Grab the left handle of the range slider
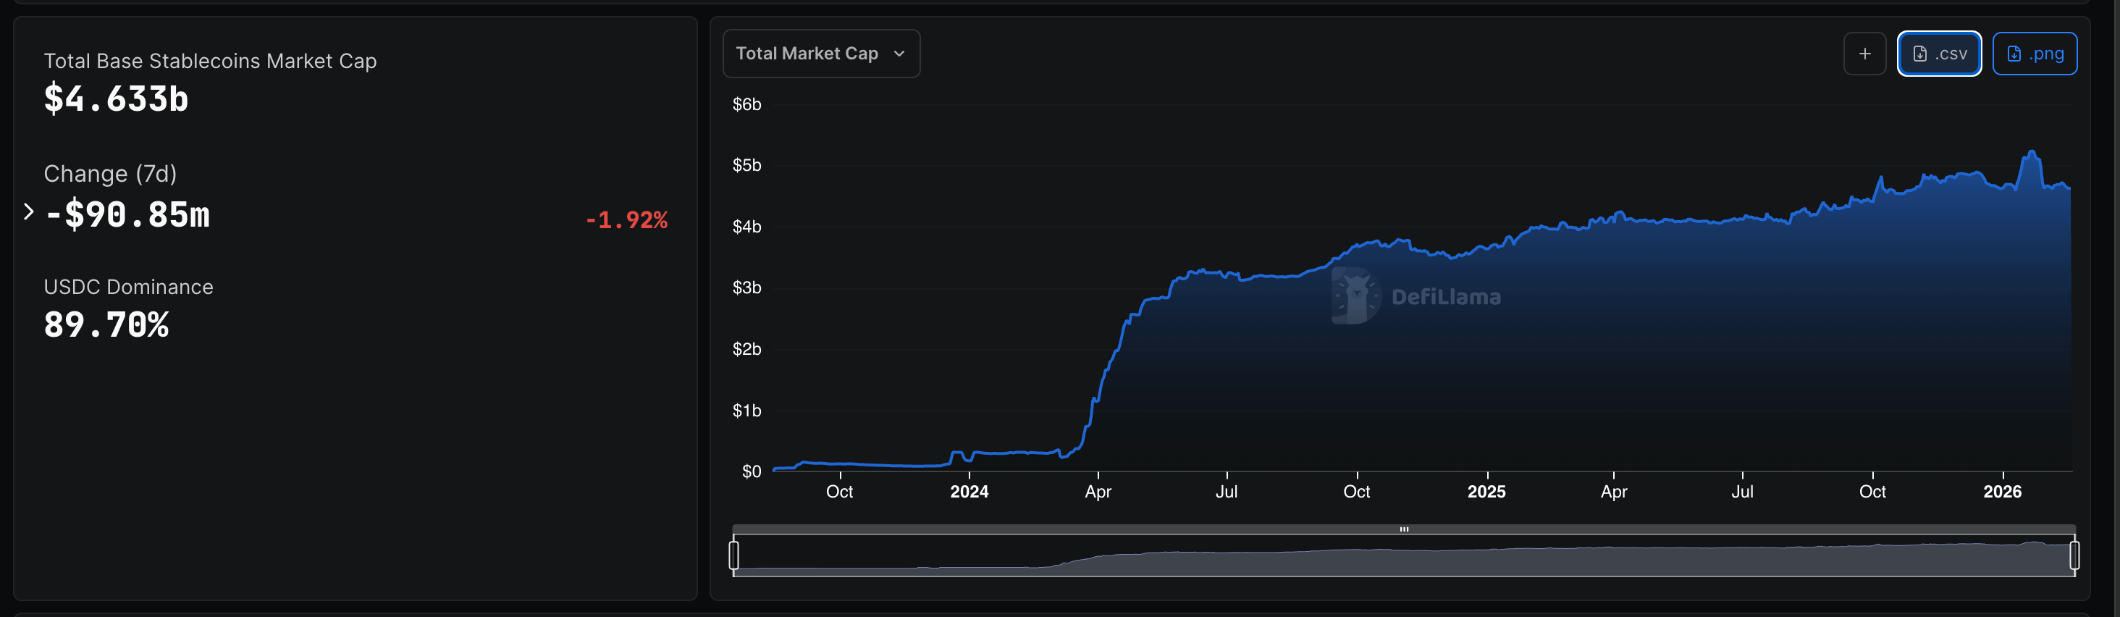Screen dimensions: 2120x617 click(x=733, y=555)
